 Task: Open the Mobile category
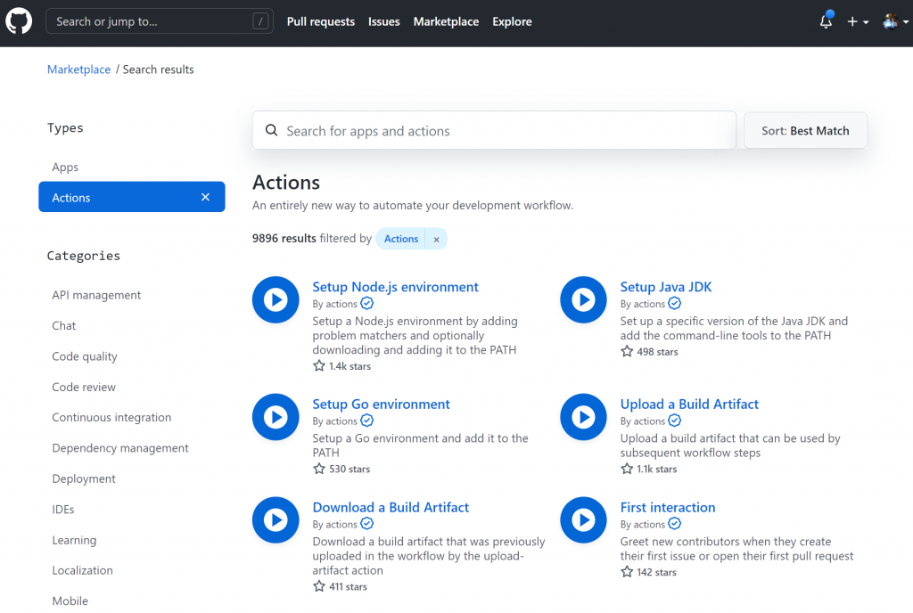tap(70, 601)
